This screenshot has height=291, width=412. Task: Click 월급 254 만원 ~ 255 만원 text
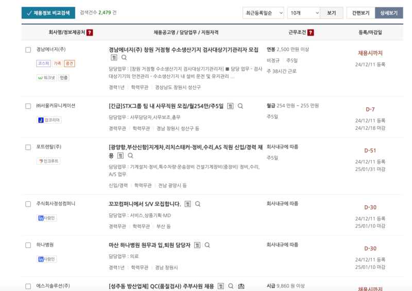click(293, 106)
